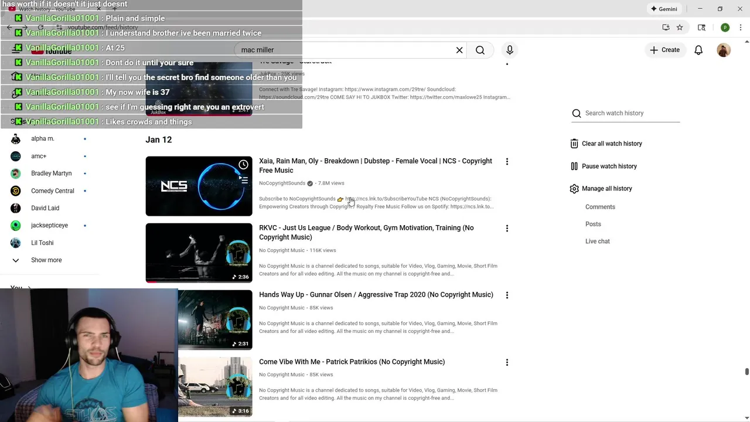Open jacksepticeye subscription
This screenshot has width=750, height=422.
(x=50, y=226)
